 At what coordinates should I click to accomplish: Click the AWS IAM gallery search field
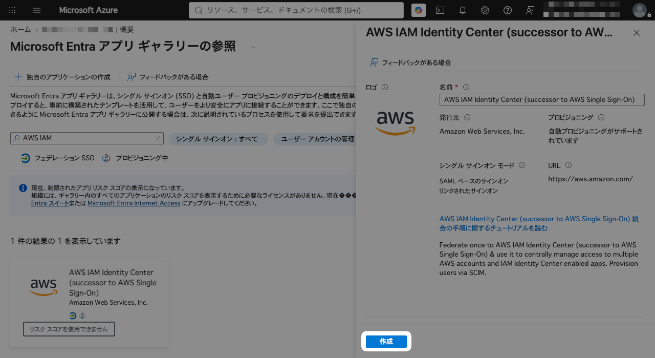pyautogui.click(x=87, y=138)
